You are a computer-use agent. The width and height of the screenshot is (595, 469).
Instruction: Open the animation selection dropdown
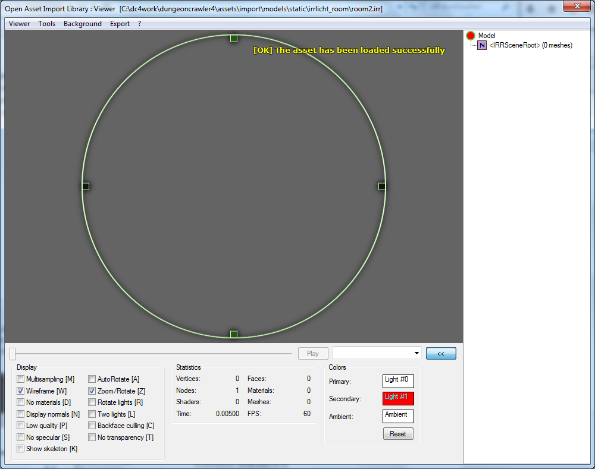(x=416, y=354)
